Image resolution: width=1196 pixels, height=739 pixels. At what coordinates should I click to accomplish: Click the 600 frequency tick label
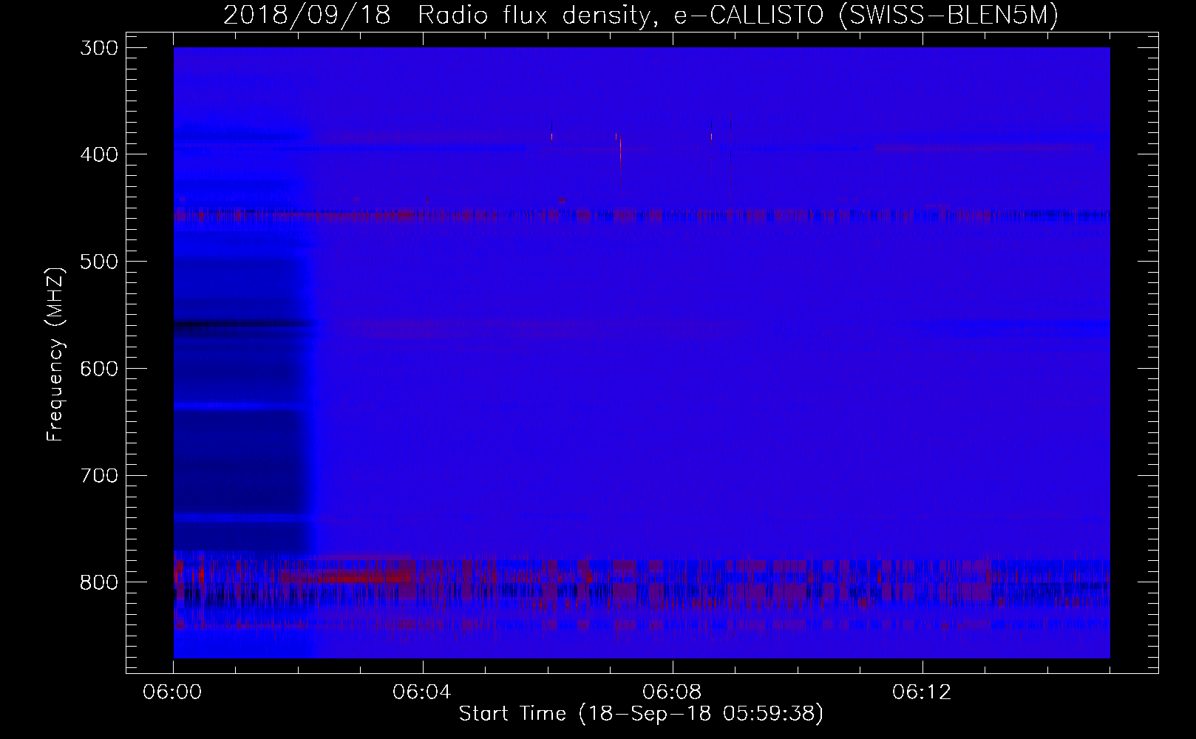coord(98,368)
